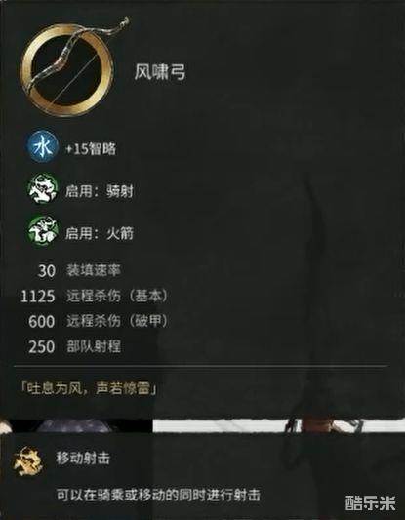Click the +15智略 stat bonus text
The image size is (405, 520).
pos(91,149)
